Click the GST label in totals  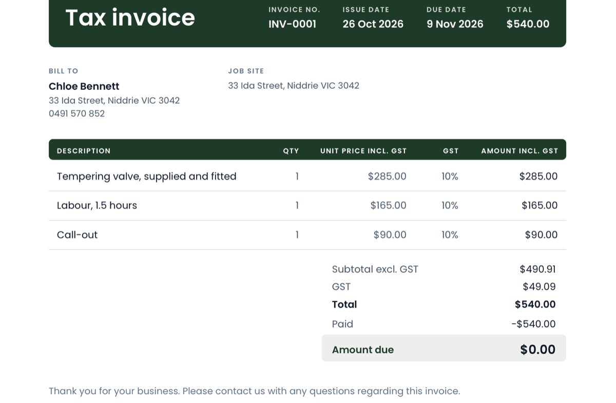pos(341,287)
